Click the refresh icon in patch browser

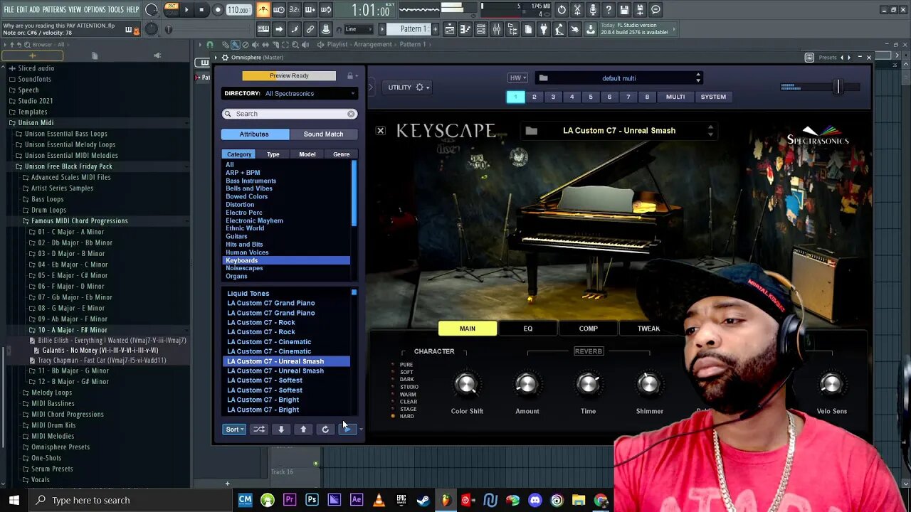coord(325,430)
